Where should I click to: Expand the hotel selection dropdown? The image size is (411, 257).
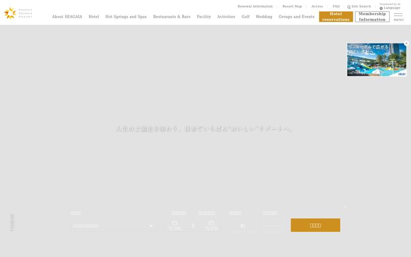114,226
